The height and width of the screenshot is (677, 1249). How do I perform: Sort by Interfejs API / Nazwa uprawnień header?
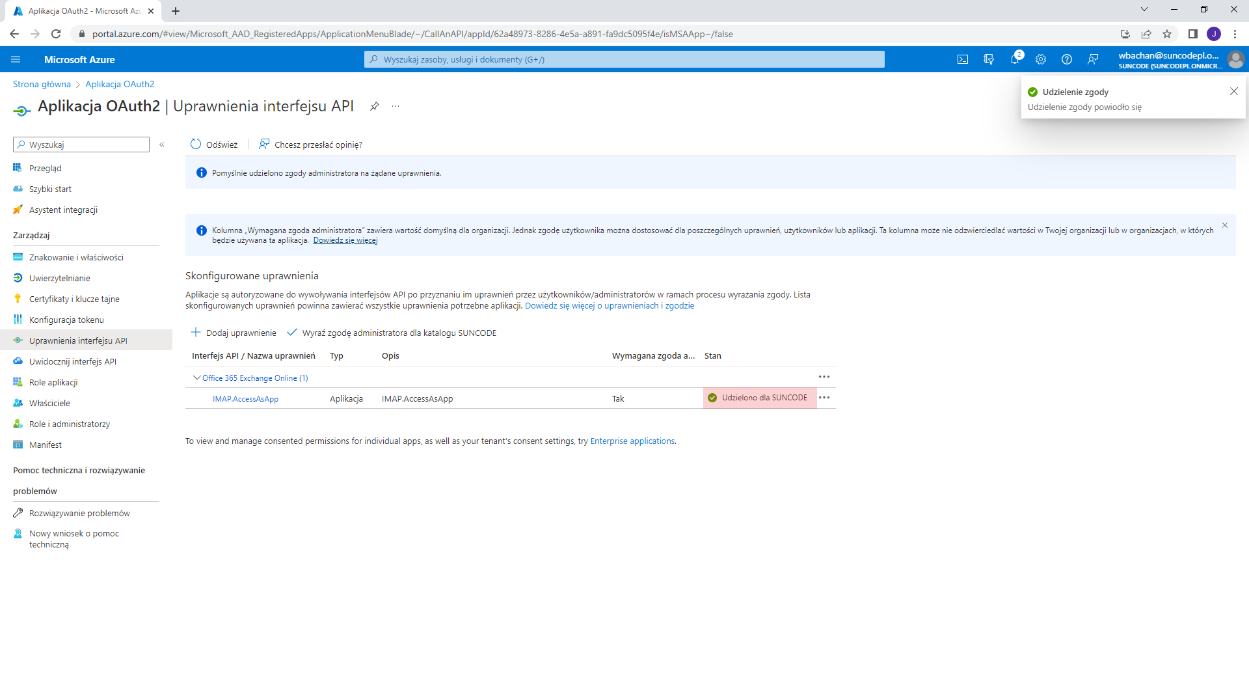click(254, 355)
